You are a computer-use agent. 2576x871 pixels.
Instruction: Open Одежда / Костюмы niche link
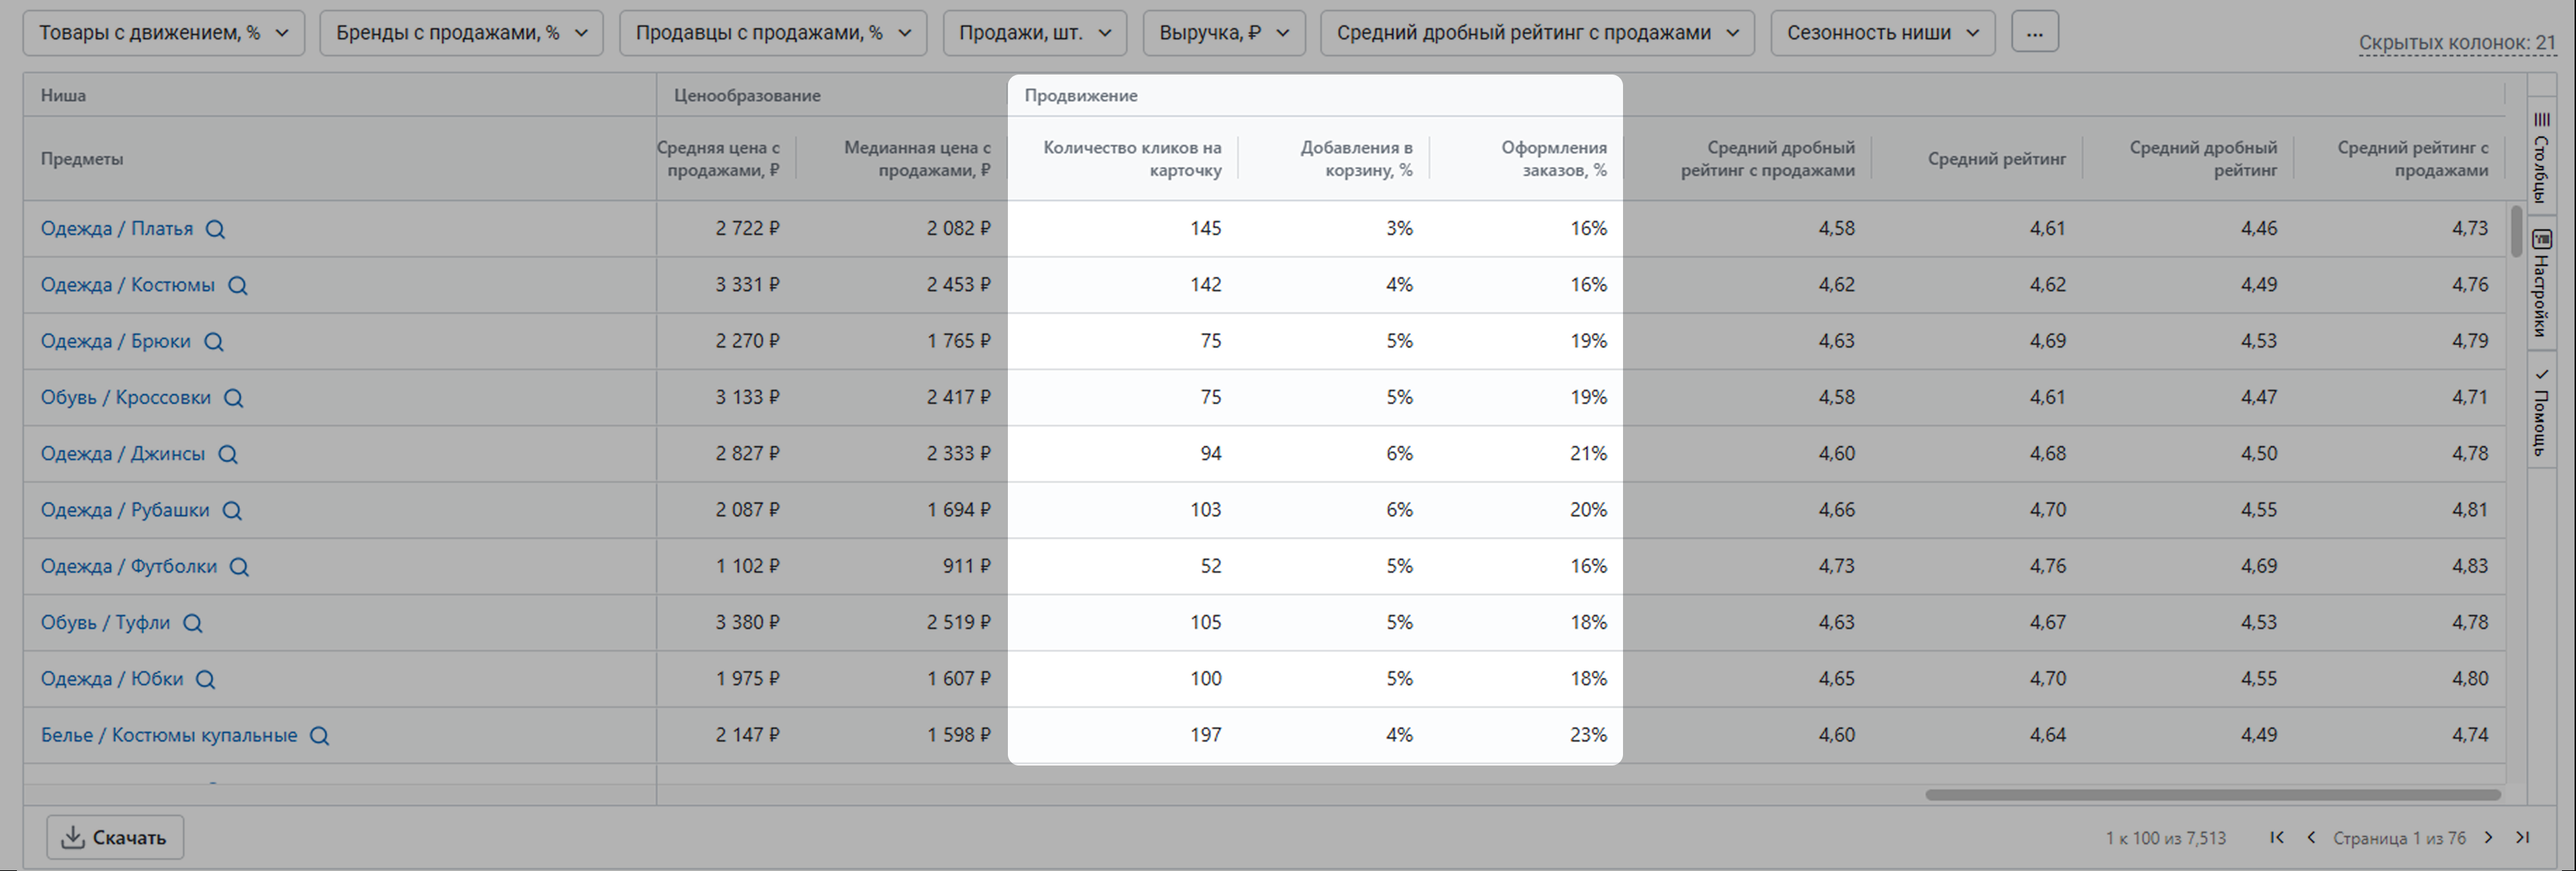(128, 285)
